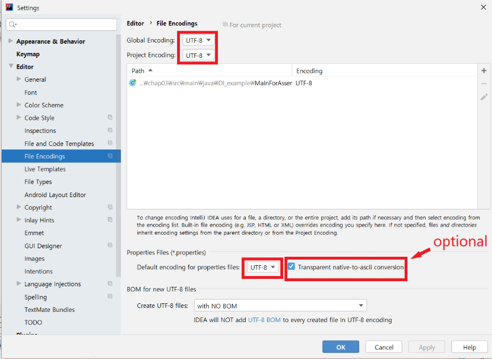Click the OK button
The image size is (492, 359).
pyautogui.click(x=340, y=347)
